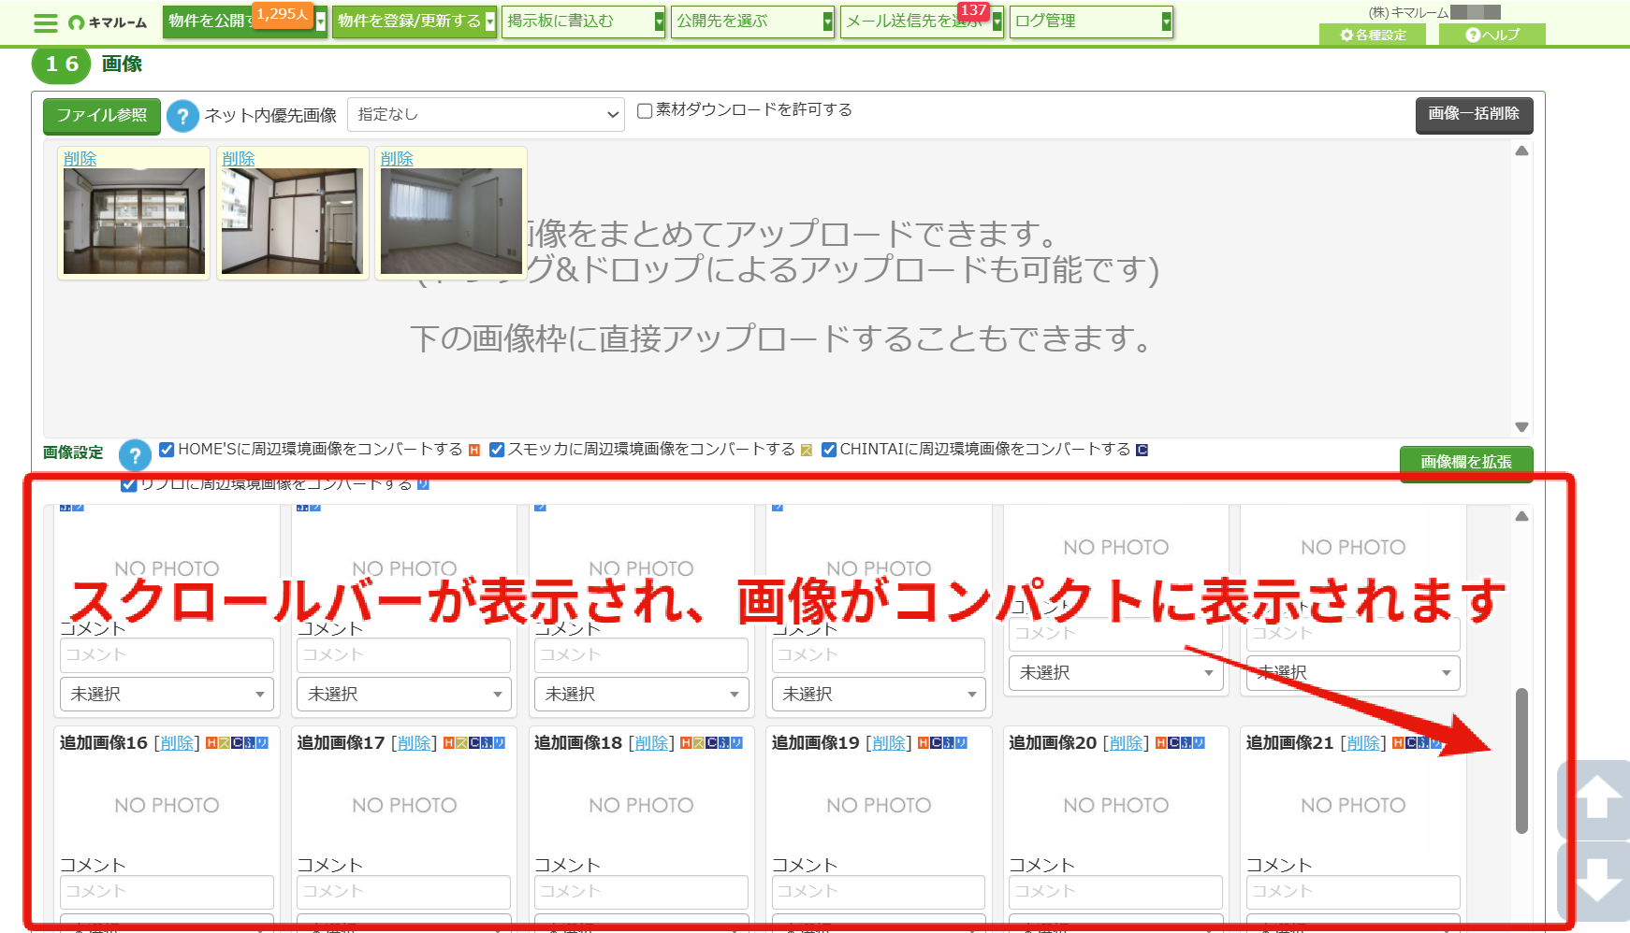Viewport: 1630px width, 933px height.
Task: Toggle リブロに周辺環境画像をコンバートする checkbox
Action: pyautogui.click(x=129, y=484)
